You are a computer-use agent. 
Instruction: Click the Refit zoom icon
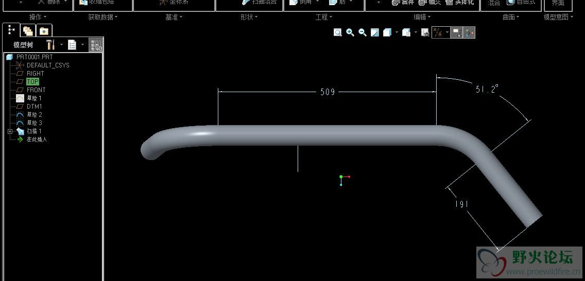(338, 33)
